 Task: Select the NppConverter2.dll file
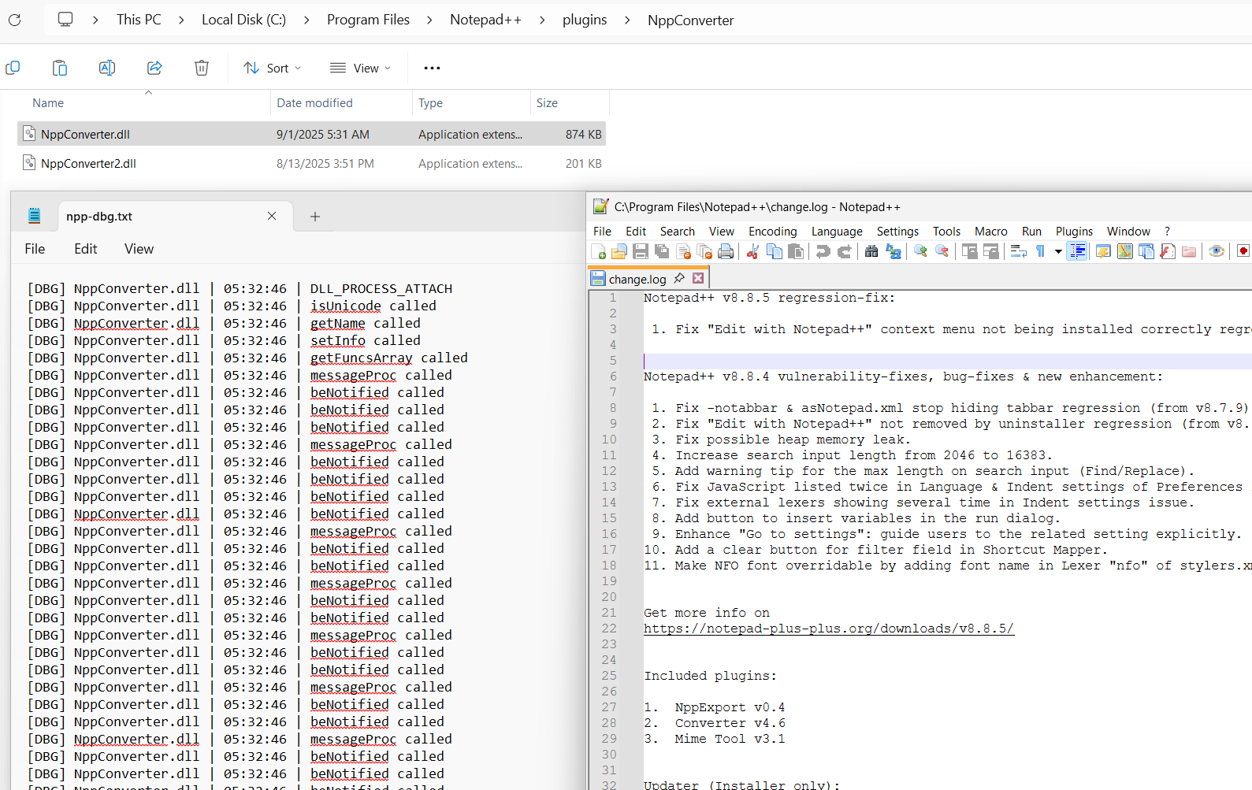pyautogui.click(x=311, y=164)
